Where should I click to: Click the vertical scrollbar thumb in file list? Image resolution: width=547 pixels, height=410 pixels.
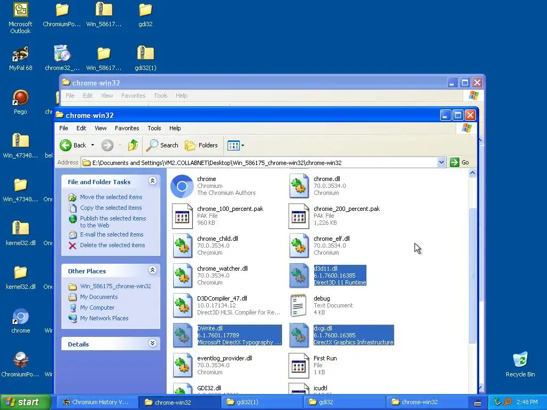point(472,275)
